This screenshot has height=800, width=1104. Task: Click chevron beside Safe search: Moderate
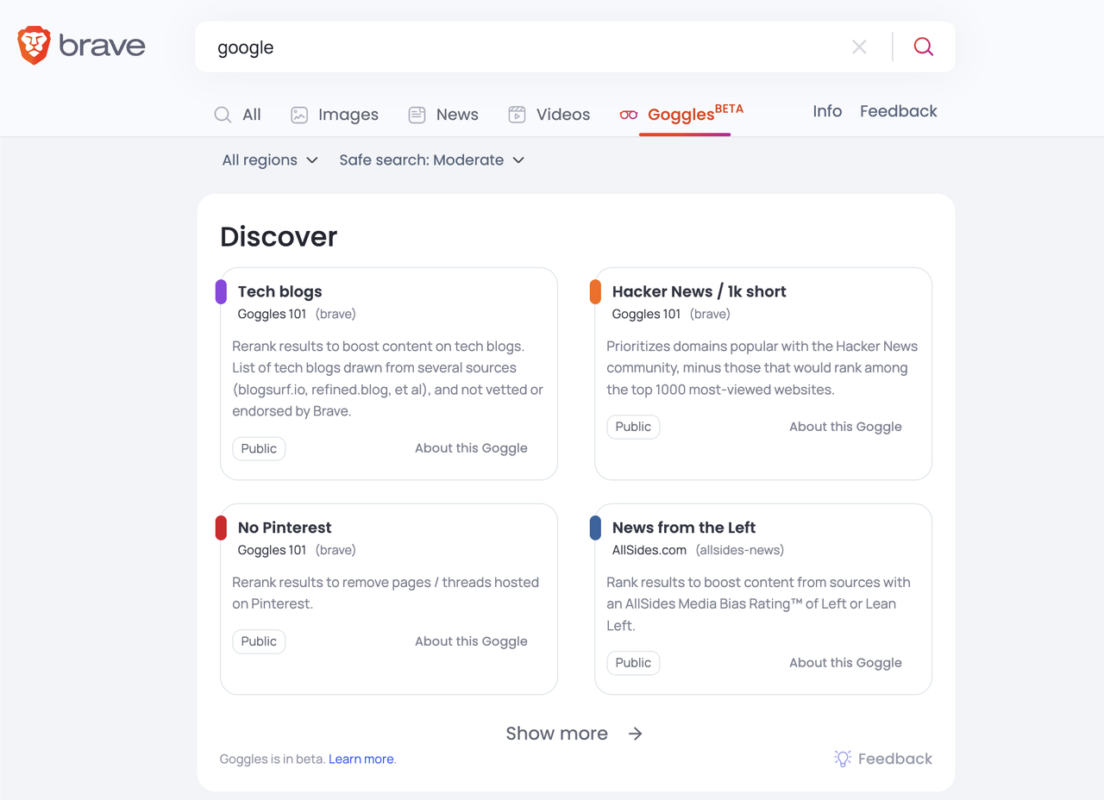[x=518, y=160]
